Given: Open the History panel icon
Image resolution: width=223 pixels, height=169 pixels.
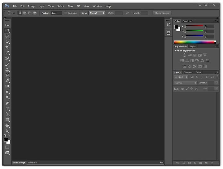Looking at the screenshot, I should tap(168, 24).
